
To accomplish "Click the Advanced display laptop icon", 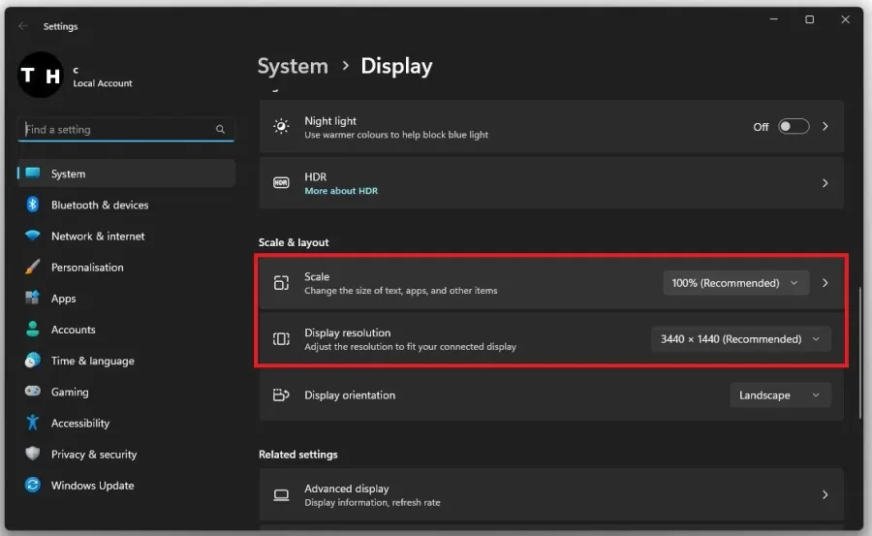I will pyautogui.click(x=281, y=495).
